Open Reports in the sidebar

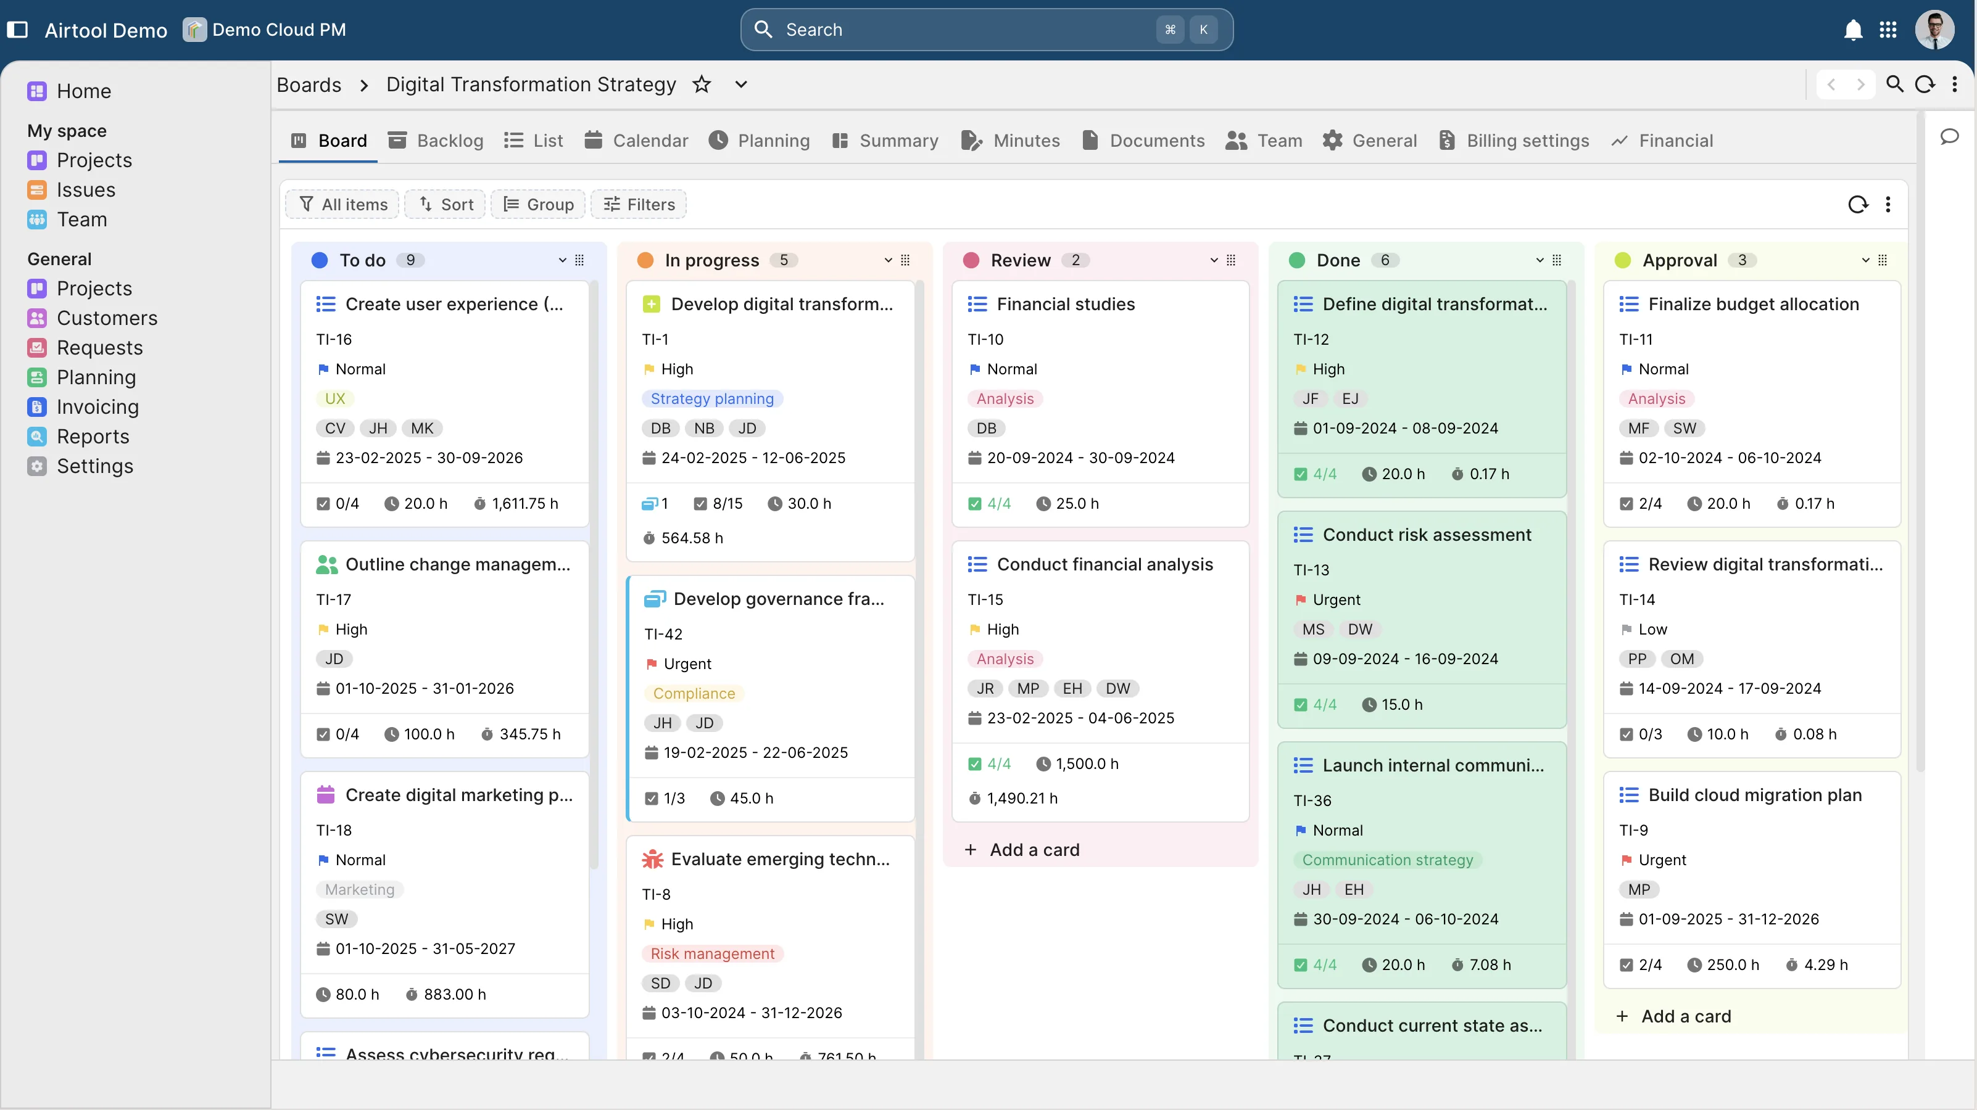click(x=78, y=436)
